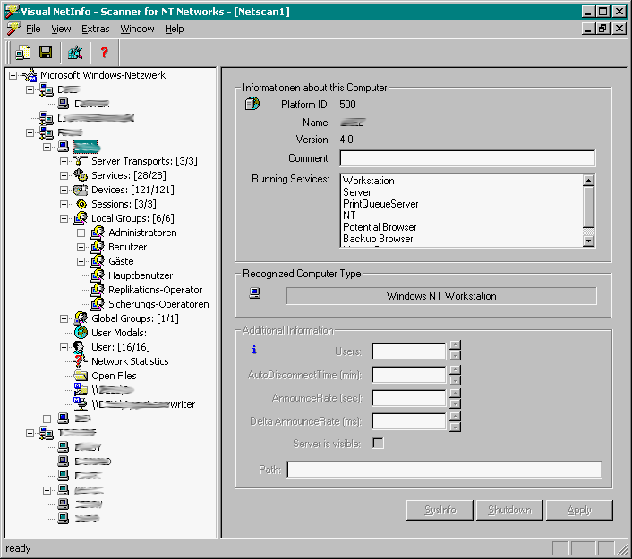The width and height of the screenshot is (632, 559).
Task: Click into the Comment text field
Action: (x=466, y=158)
